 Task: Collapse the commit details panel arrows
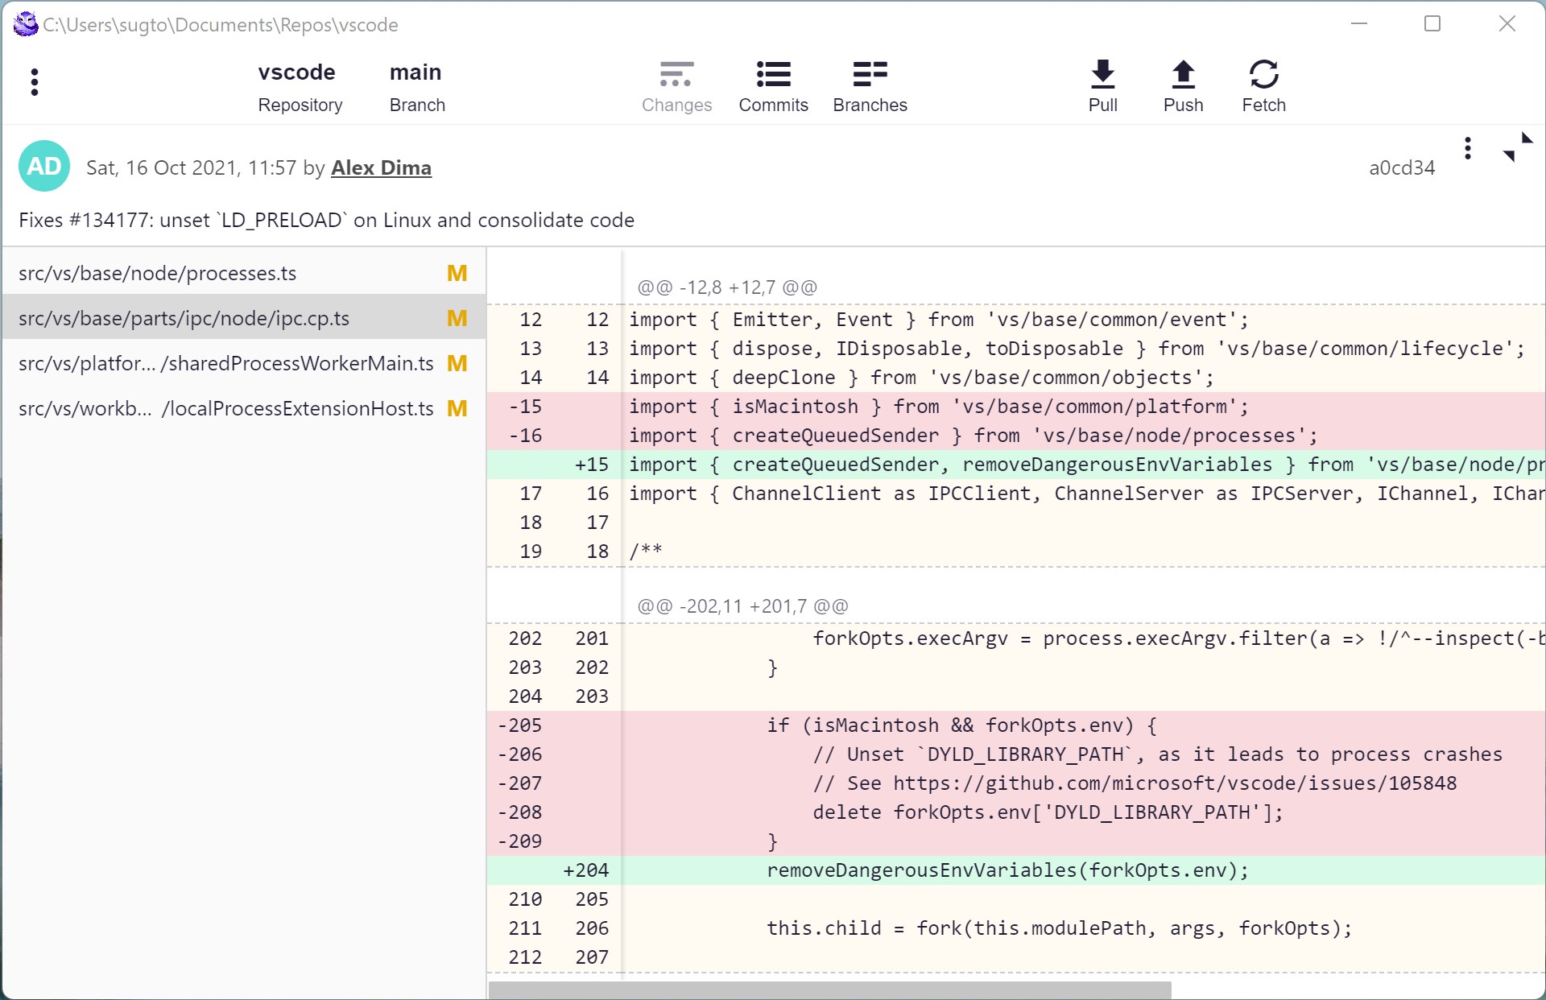[1517, 147]
